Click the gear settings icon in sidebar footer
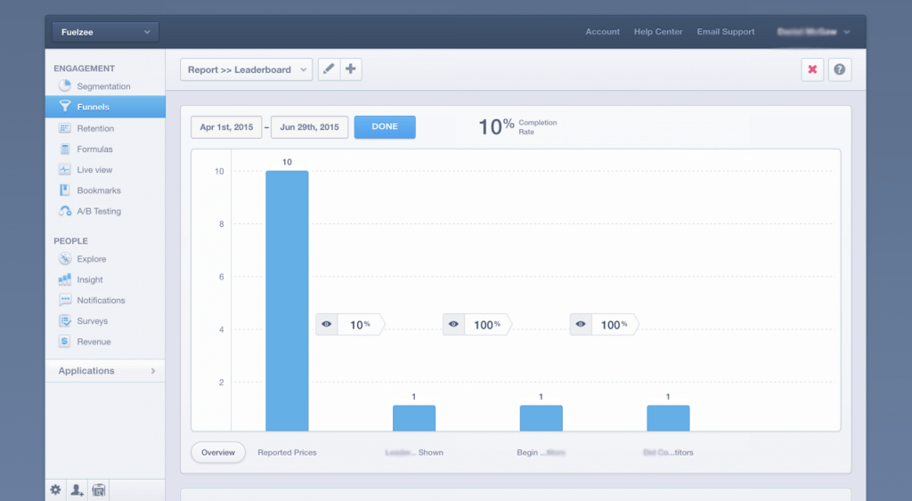Viewport: 912px width, 501px height. [x=55, y=490]
